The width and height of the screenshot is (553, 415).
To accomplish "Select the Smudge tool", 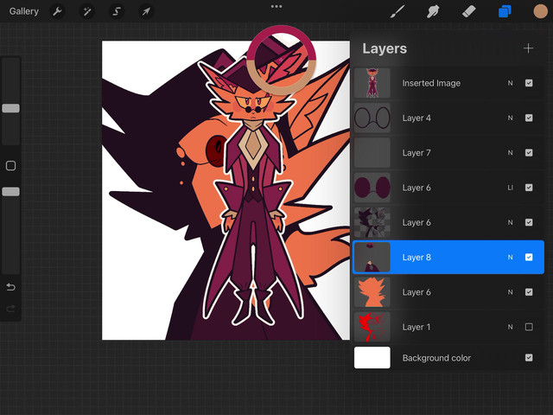I will pyautogui.click(x=434, y=11).
